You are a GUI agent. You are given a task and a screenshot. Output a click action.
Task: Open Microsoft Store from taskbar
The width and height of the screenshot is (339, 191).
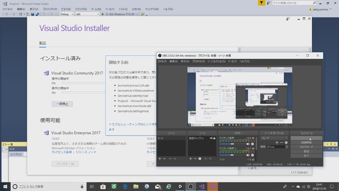(x=103, y=186)
